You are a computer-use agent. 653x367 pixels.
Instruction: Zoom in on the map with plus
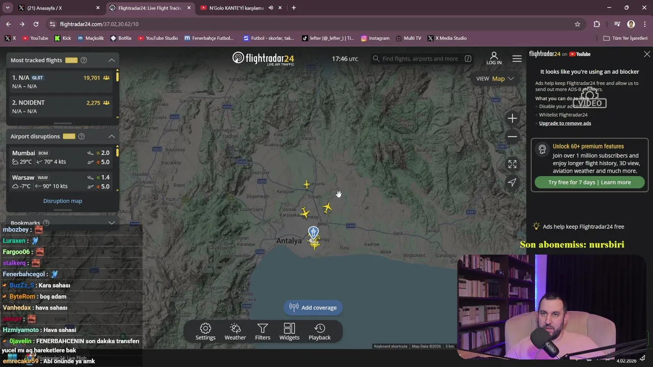pos(512,118)
